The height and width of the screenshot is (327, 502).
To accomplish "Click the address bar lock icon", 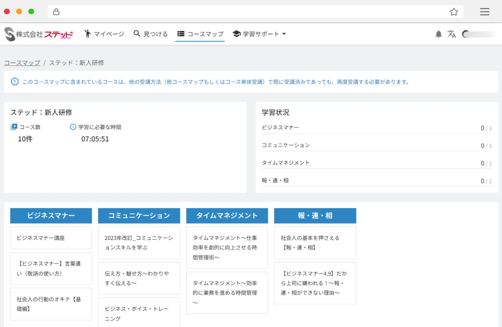I will point(56,12).
